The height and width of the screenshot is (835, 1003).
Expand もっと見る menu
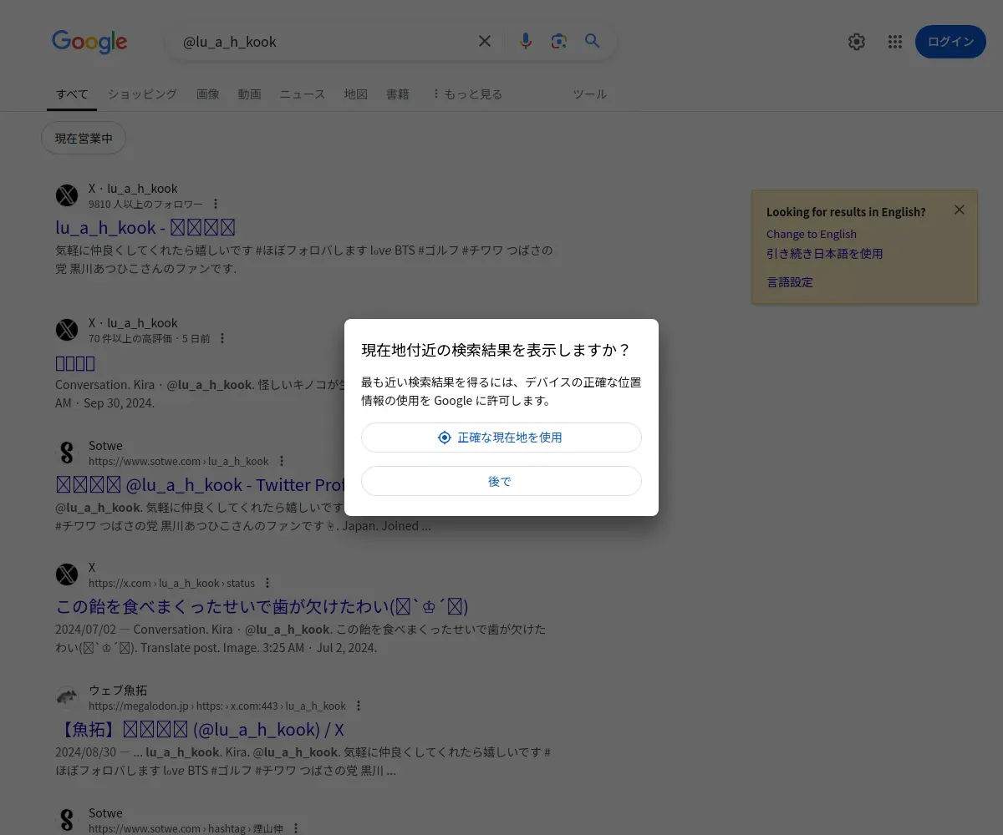467,94
